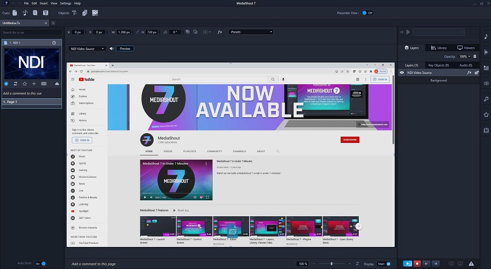Mute the NDI source speaker icon
Screen dimensions: 491x269
[x=112, y=49]
